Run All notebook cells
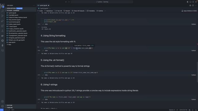The width and height of the screenshot is (198, 111). (x=58, y=11)
